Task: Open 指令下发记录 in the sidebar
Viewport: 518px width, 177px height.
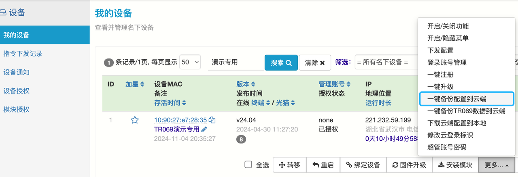Action: pos(23,54)
